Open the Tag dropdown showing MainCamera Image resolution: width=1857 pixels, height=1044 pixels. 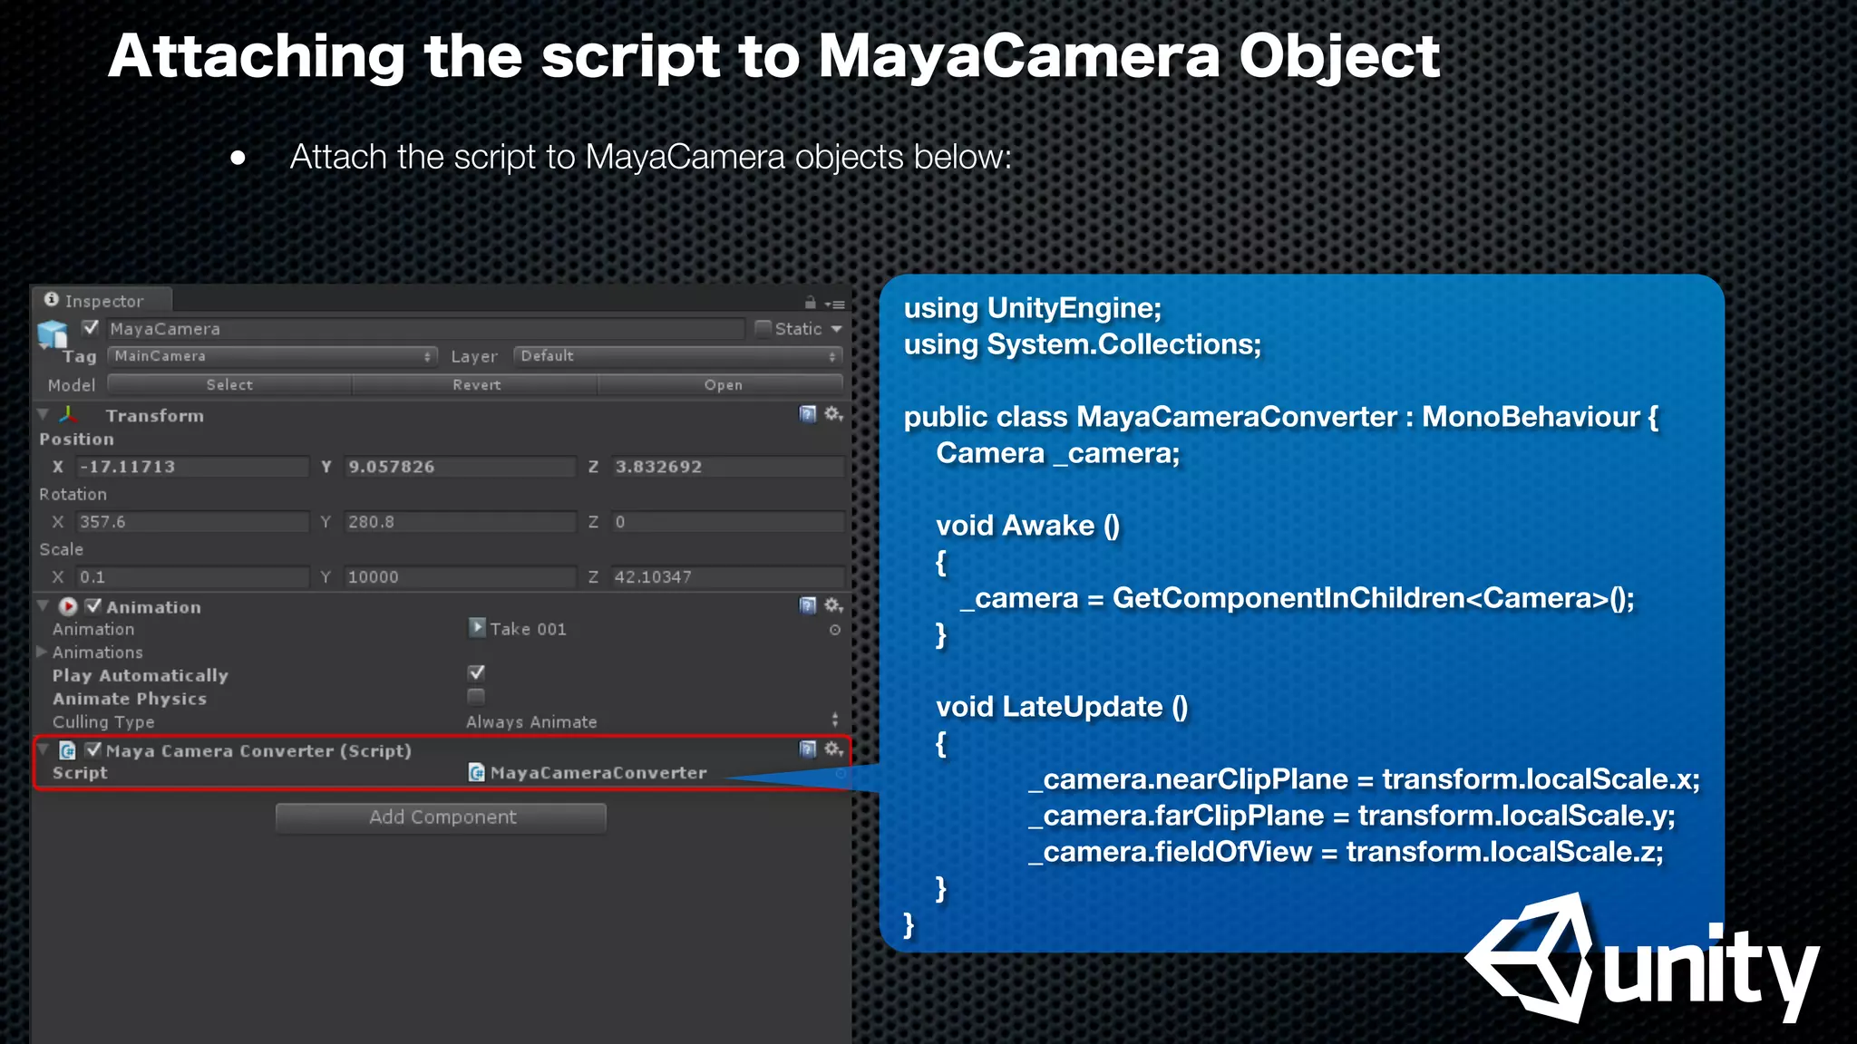click(x=272, y=356)
